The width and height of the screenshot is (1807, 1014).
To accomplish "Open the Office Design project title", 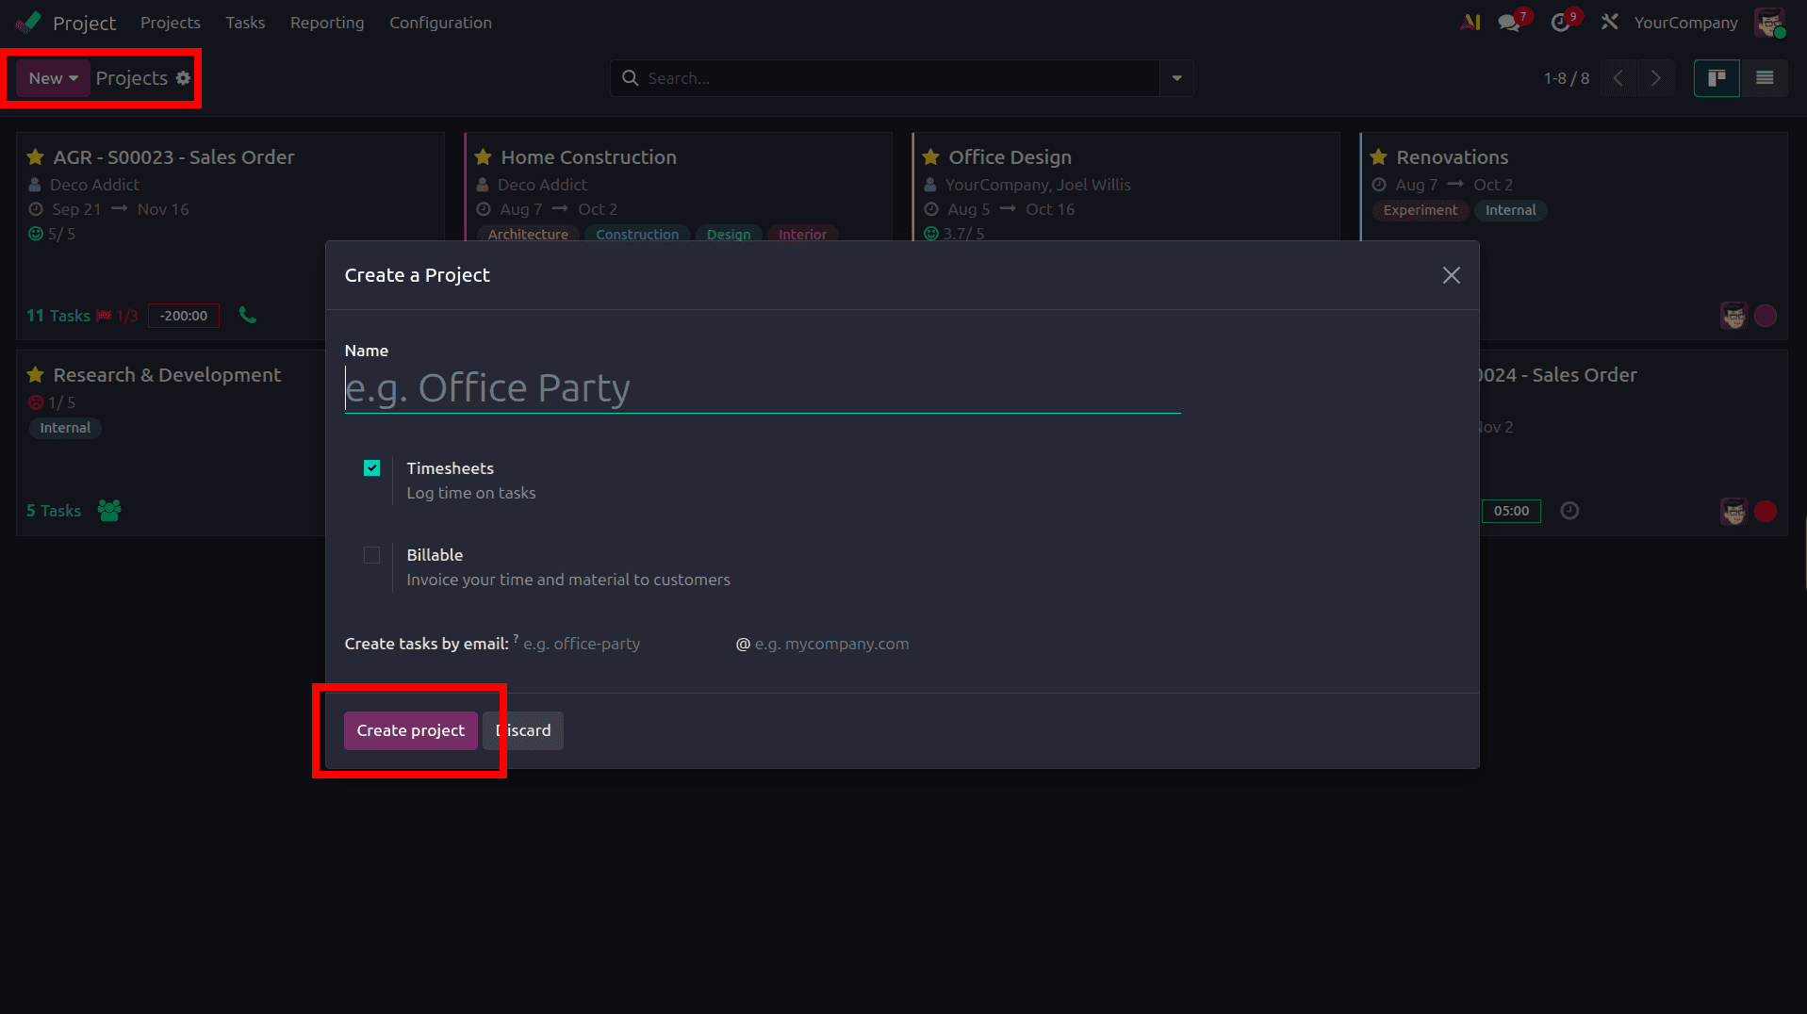I will 1010,156.
